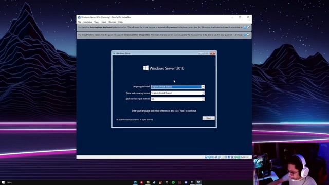Screen dimensions: 329x185
Task: Expand the 'Keyboard or input method' dropdown
Action: 203,99
